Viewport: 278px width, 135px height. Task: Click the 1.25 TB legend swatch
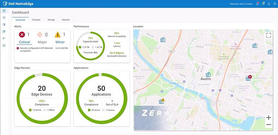(93, 47)
